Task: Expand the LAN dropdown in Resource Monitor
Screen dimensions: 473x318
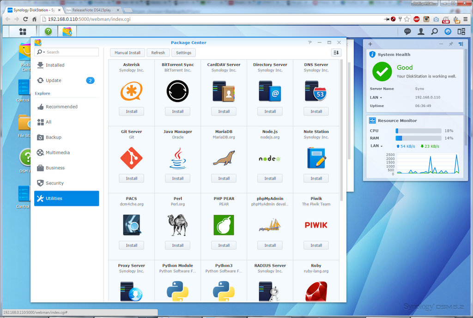Action: (381, 146)
